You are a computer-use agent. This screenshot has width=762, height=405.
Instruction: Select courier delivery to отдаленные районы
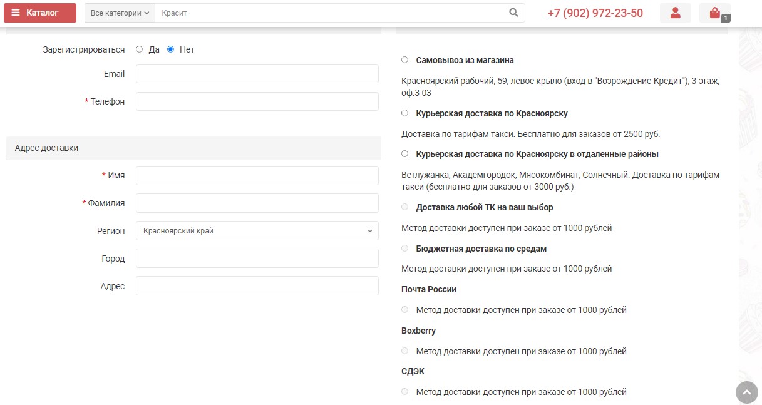coord(404,154)
